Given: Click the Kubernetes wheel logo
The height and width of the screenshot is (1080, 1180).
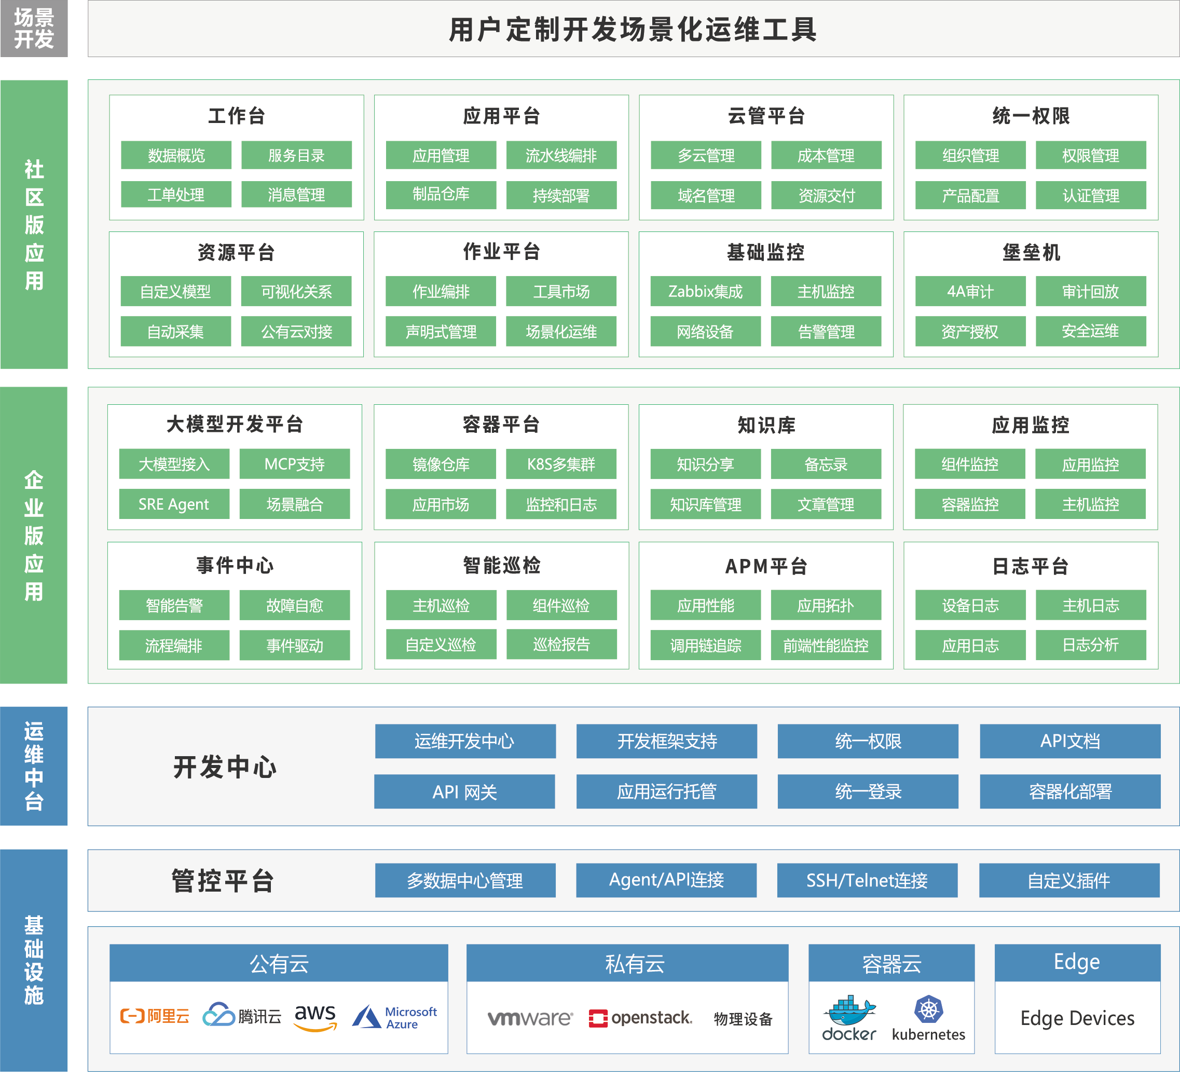Looking at the screenshot, I should point(928,1009).
